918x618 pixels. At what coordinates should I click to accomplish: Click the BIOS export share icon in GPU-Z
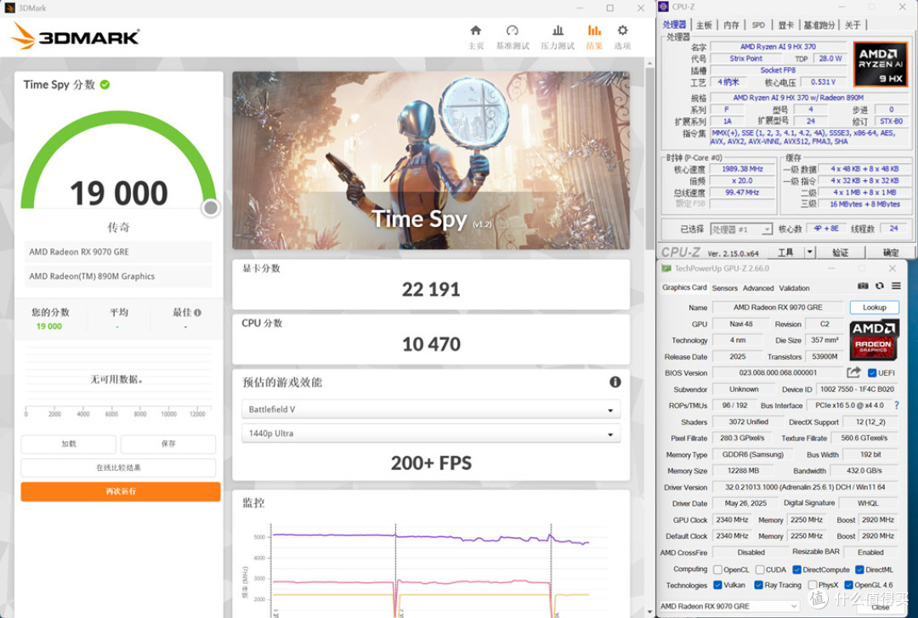coord(853,372)
